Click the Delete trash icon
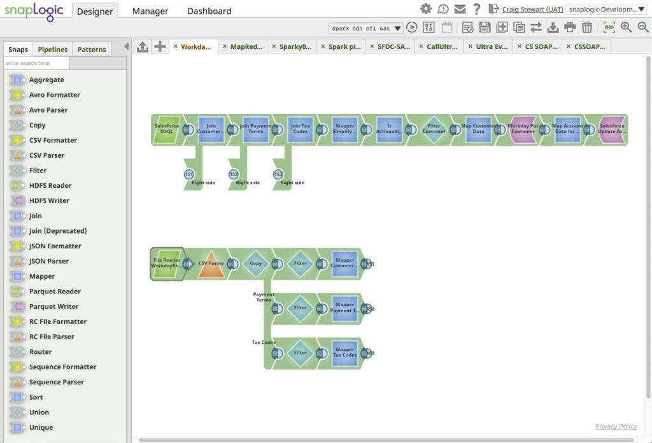Screen dimensions: 652x443 point(587,27)
